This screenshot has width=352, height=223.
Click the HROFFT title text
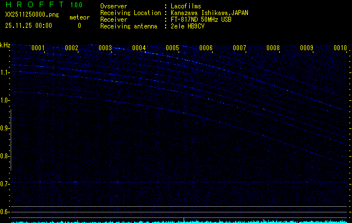(34, 5)
